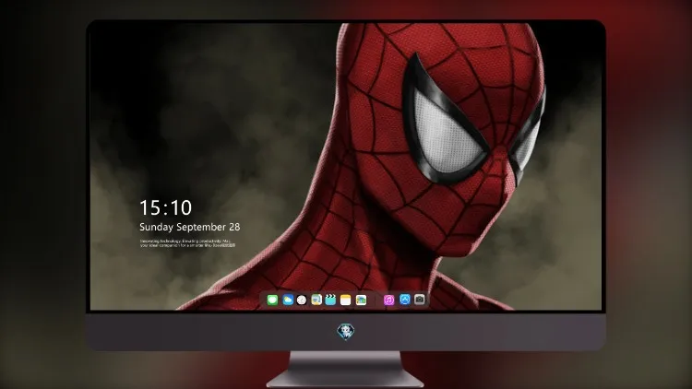Open the document app right of Clock
This screenshot has width=692, height=389.
316,300
